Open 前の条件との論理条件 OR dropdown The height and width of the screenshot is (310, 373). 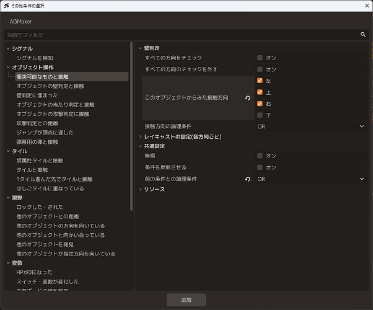click(310, 179)
